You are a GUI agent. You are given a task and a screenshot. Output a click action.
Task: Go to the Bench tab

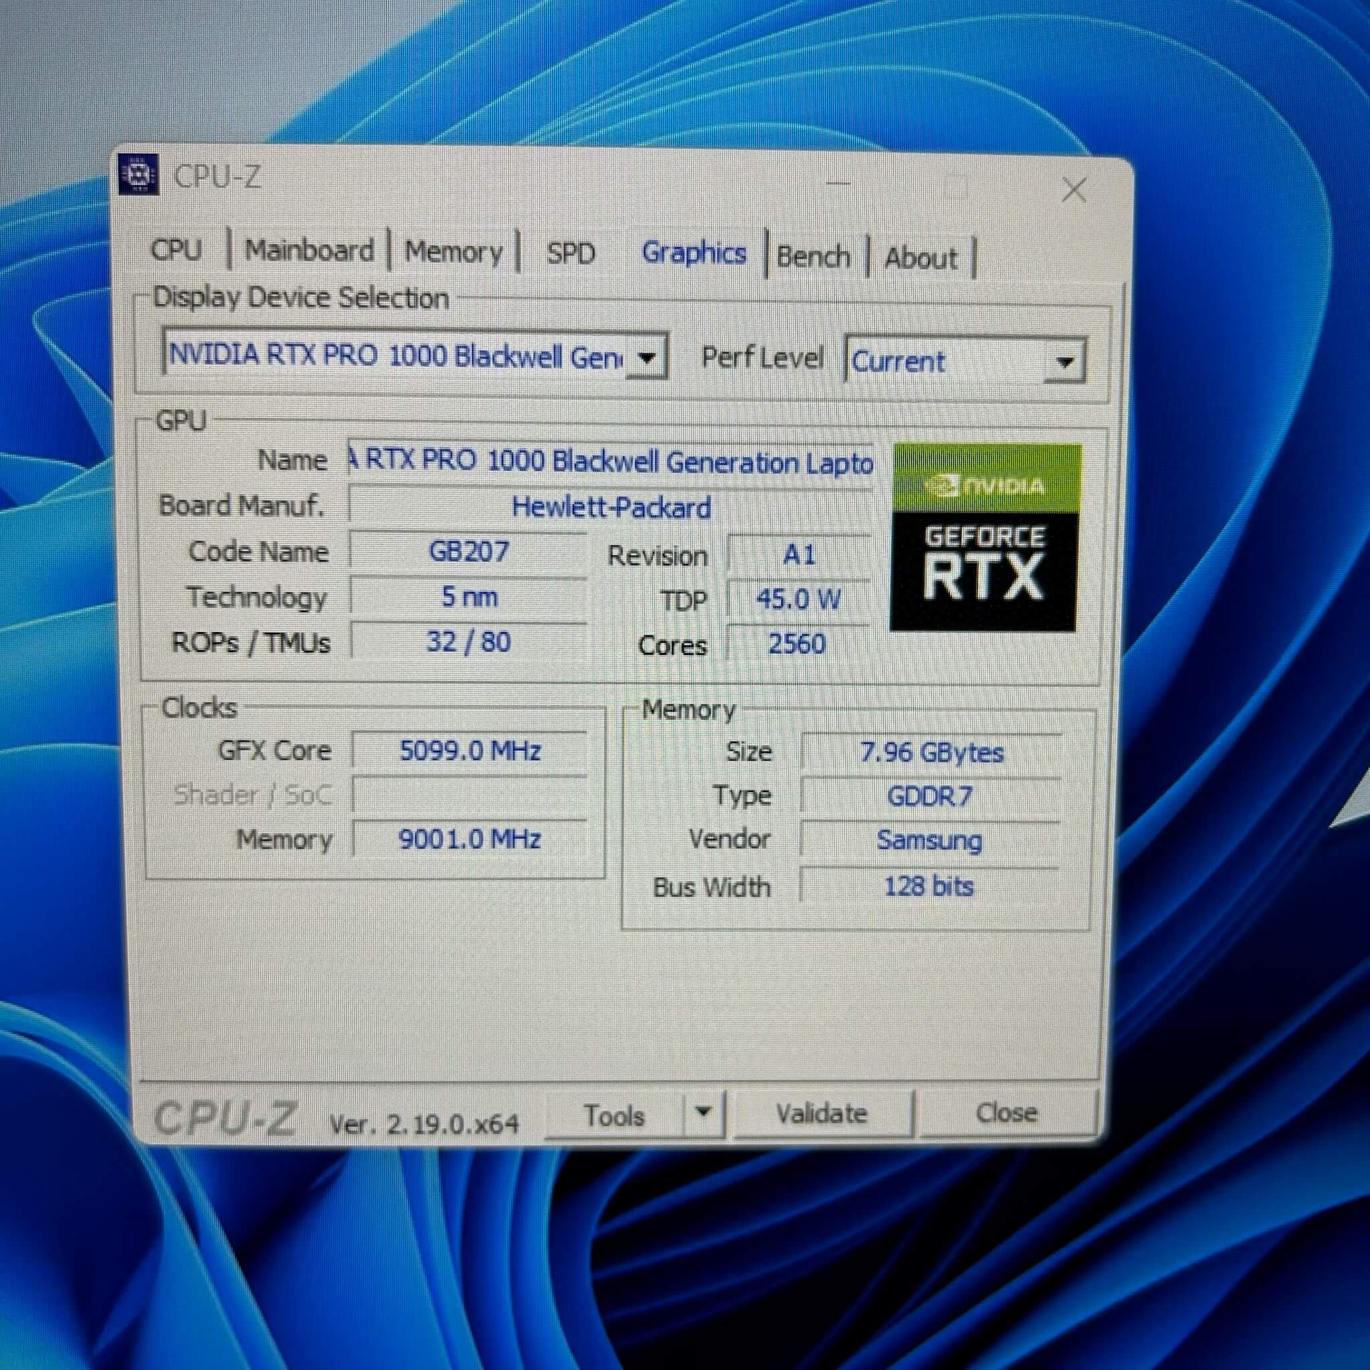813,257
